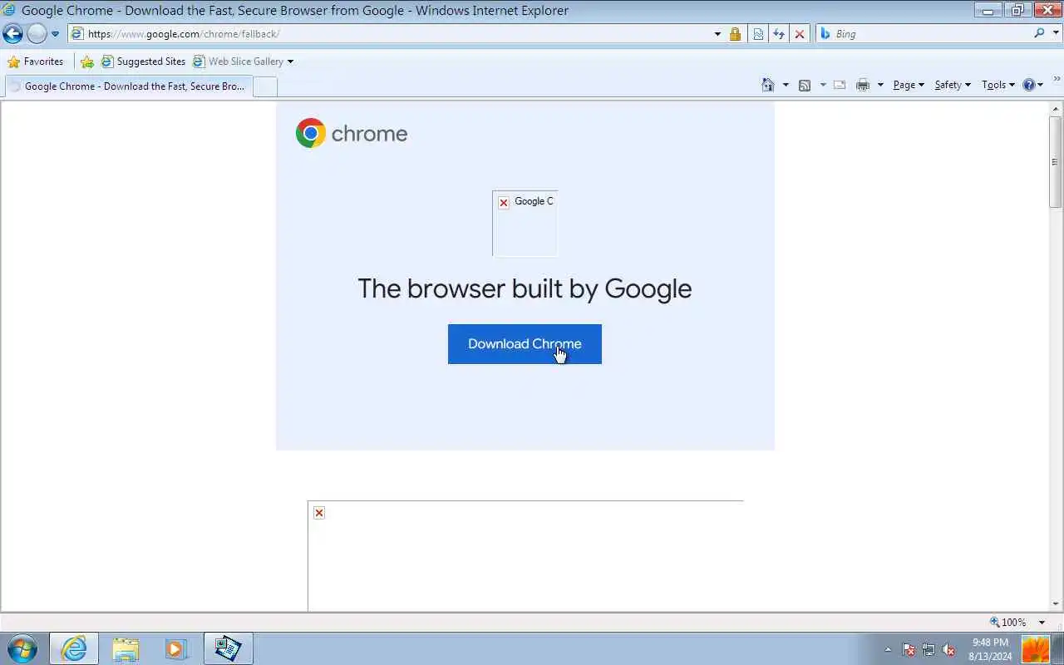Click the Download Chrome button

click(525, 344)
